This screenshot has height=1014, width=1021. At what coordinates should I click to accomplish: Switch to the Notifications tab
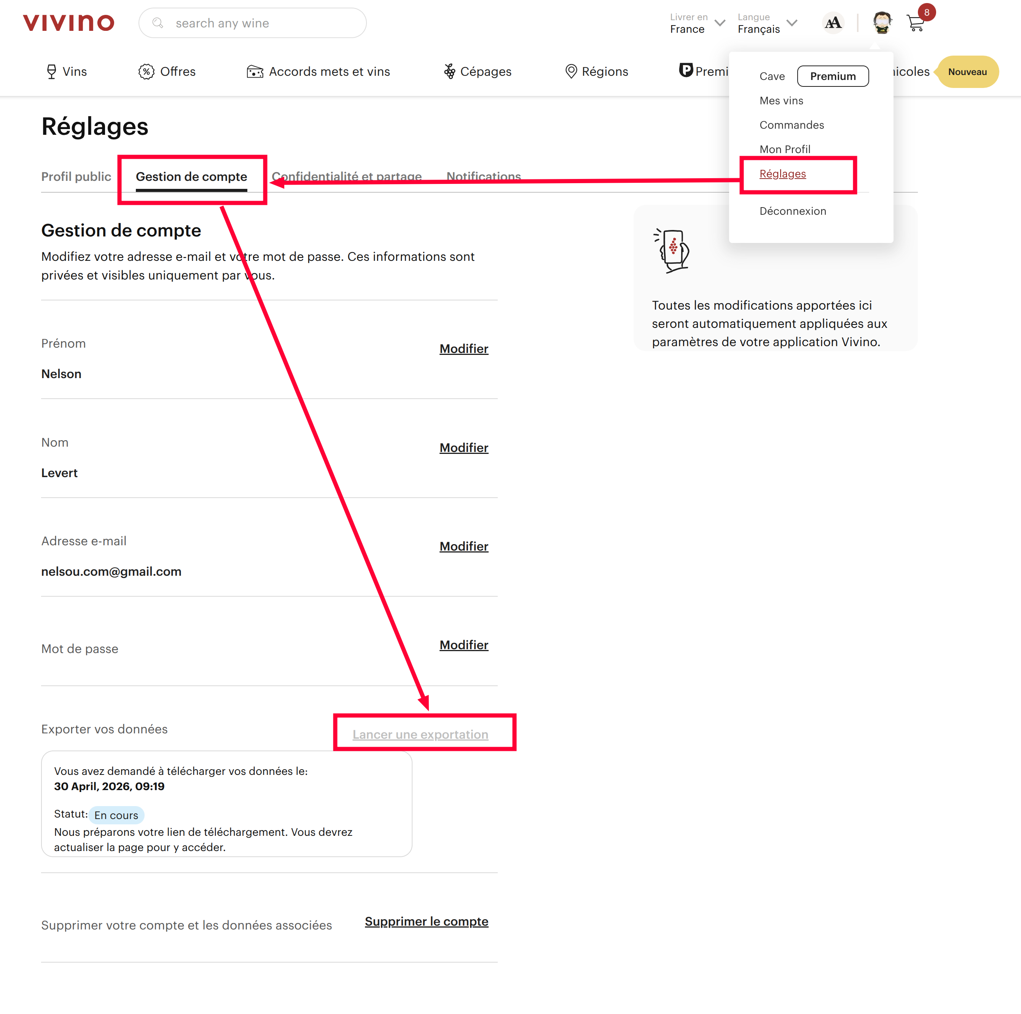coord(484,177)
